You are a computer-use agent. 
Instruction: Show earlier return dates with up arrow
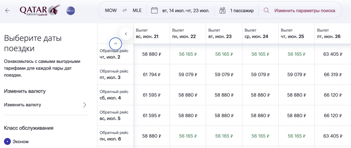(116, 44)
